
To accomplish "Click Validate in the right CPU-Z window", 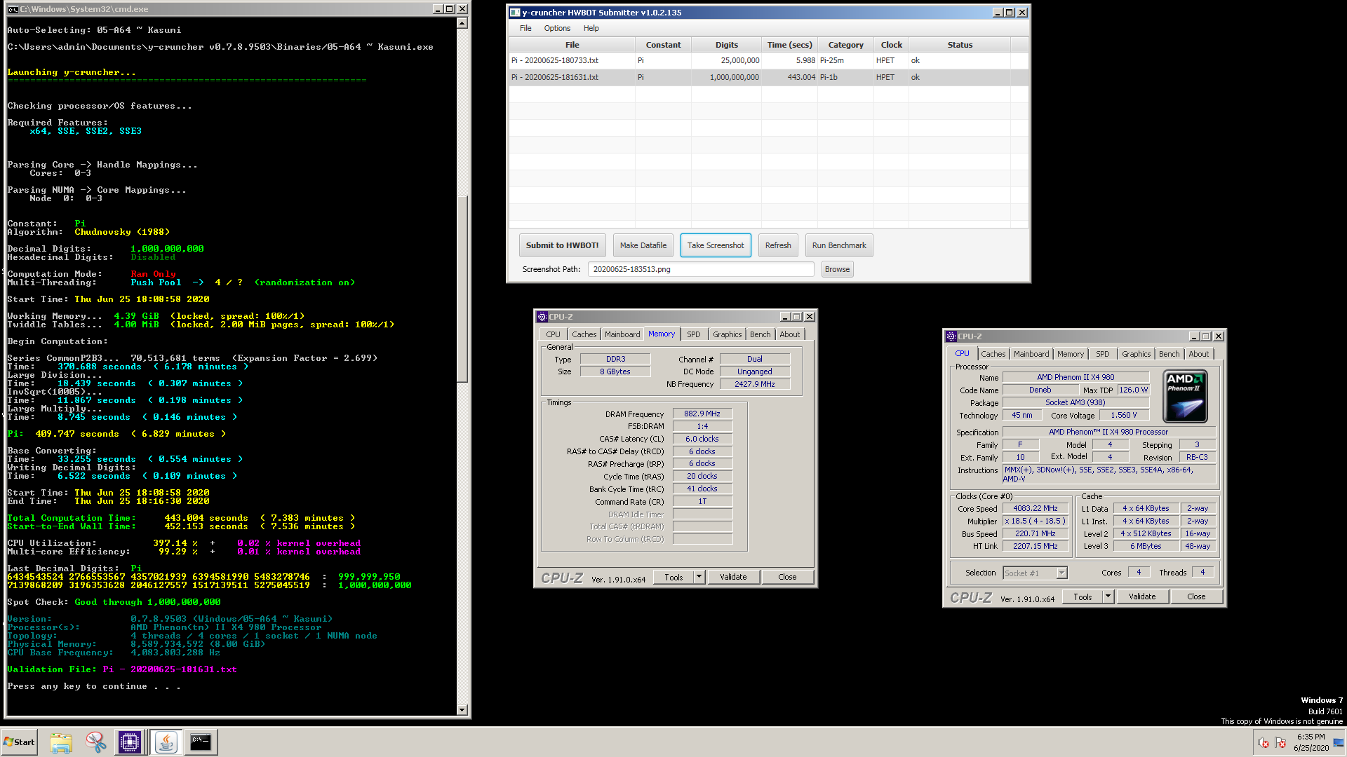I will point(1142,596).
